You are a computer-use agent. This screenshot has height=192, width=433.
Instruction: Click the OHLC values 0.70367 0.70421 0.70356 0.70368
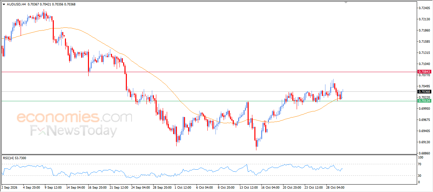[x=52, y=4]
